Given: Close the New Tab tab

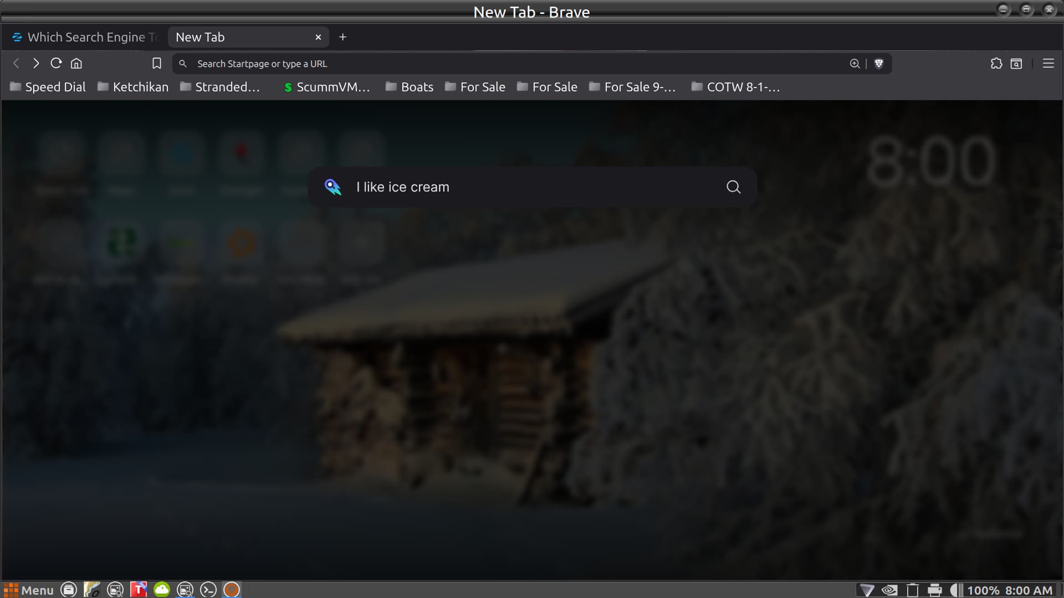Looking at the screenshot, I should coord(318,37).
